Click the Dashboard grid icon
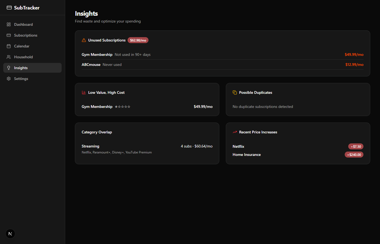 tap(9, 24)
